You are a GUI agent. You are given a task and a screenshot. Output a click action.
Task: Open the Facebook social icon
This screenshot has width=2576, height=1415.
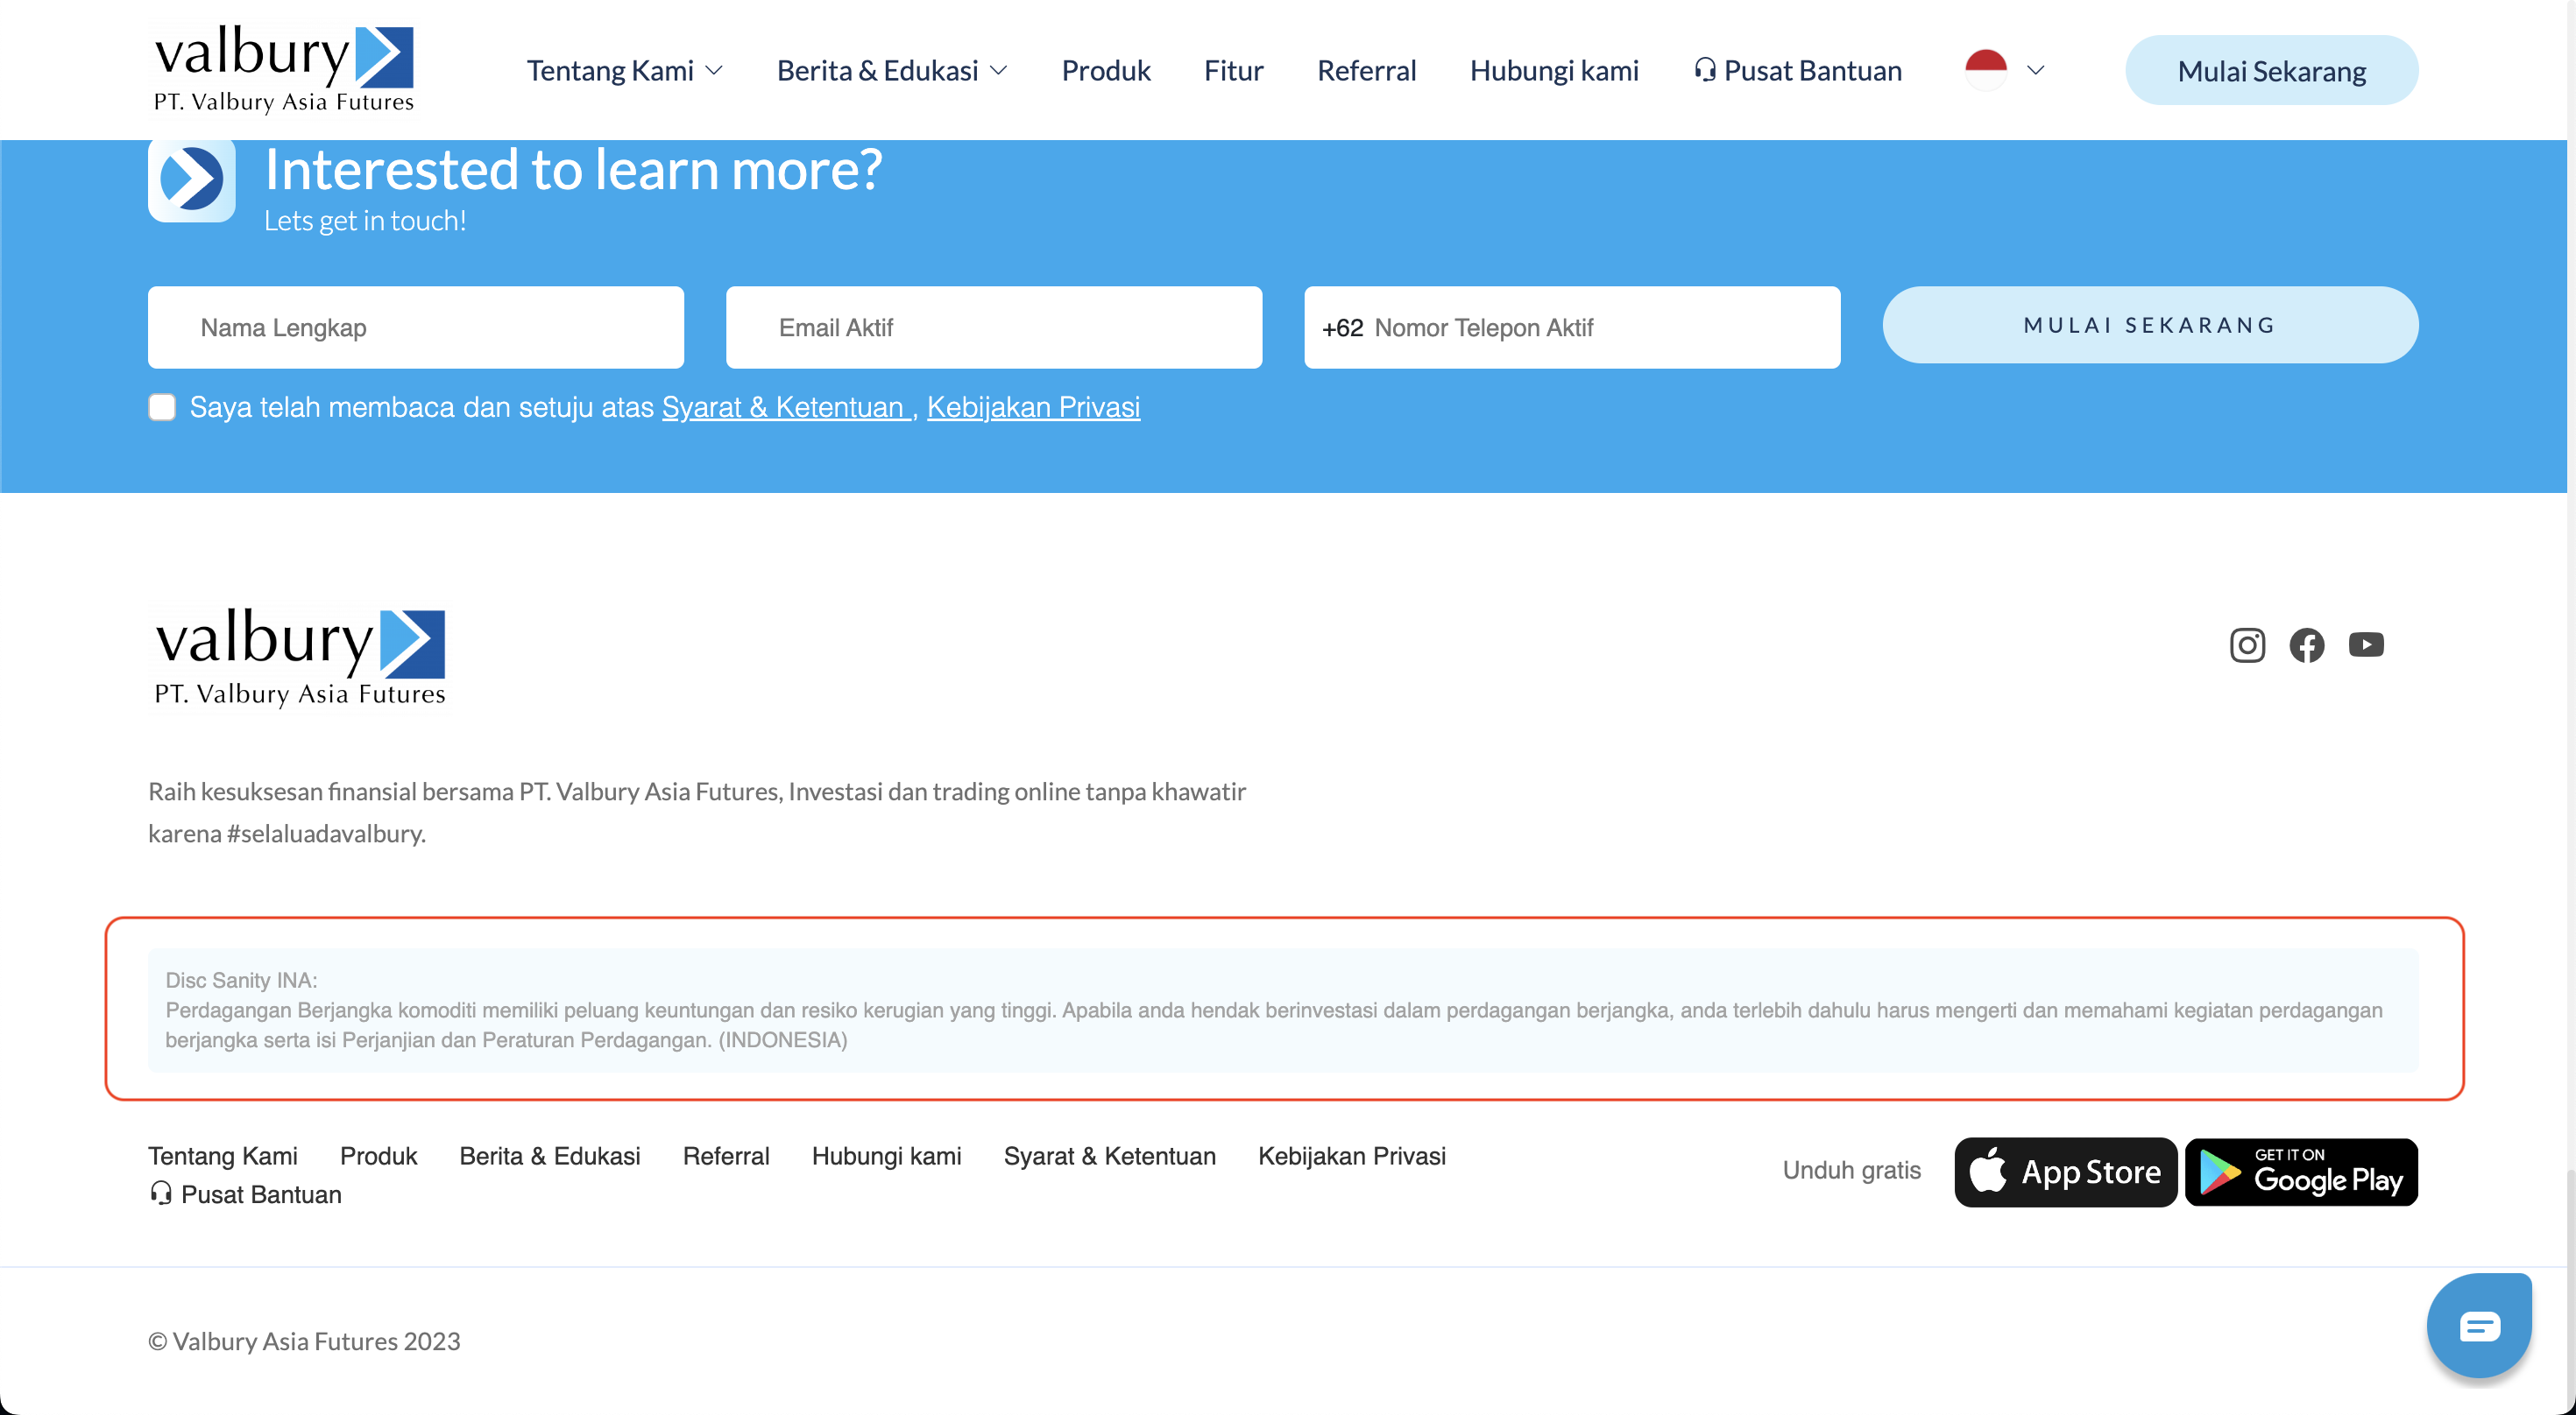[x=2306, y=644]
